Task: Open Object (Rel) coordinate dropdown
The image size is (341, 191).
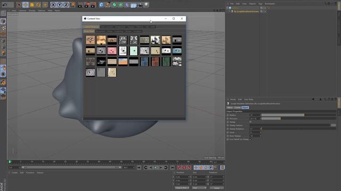Action: (x=182, y=188)
